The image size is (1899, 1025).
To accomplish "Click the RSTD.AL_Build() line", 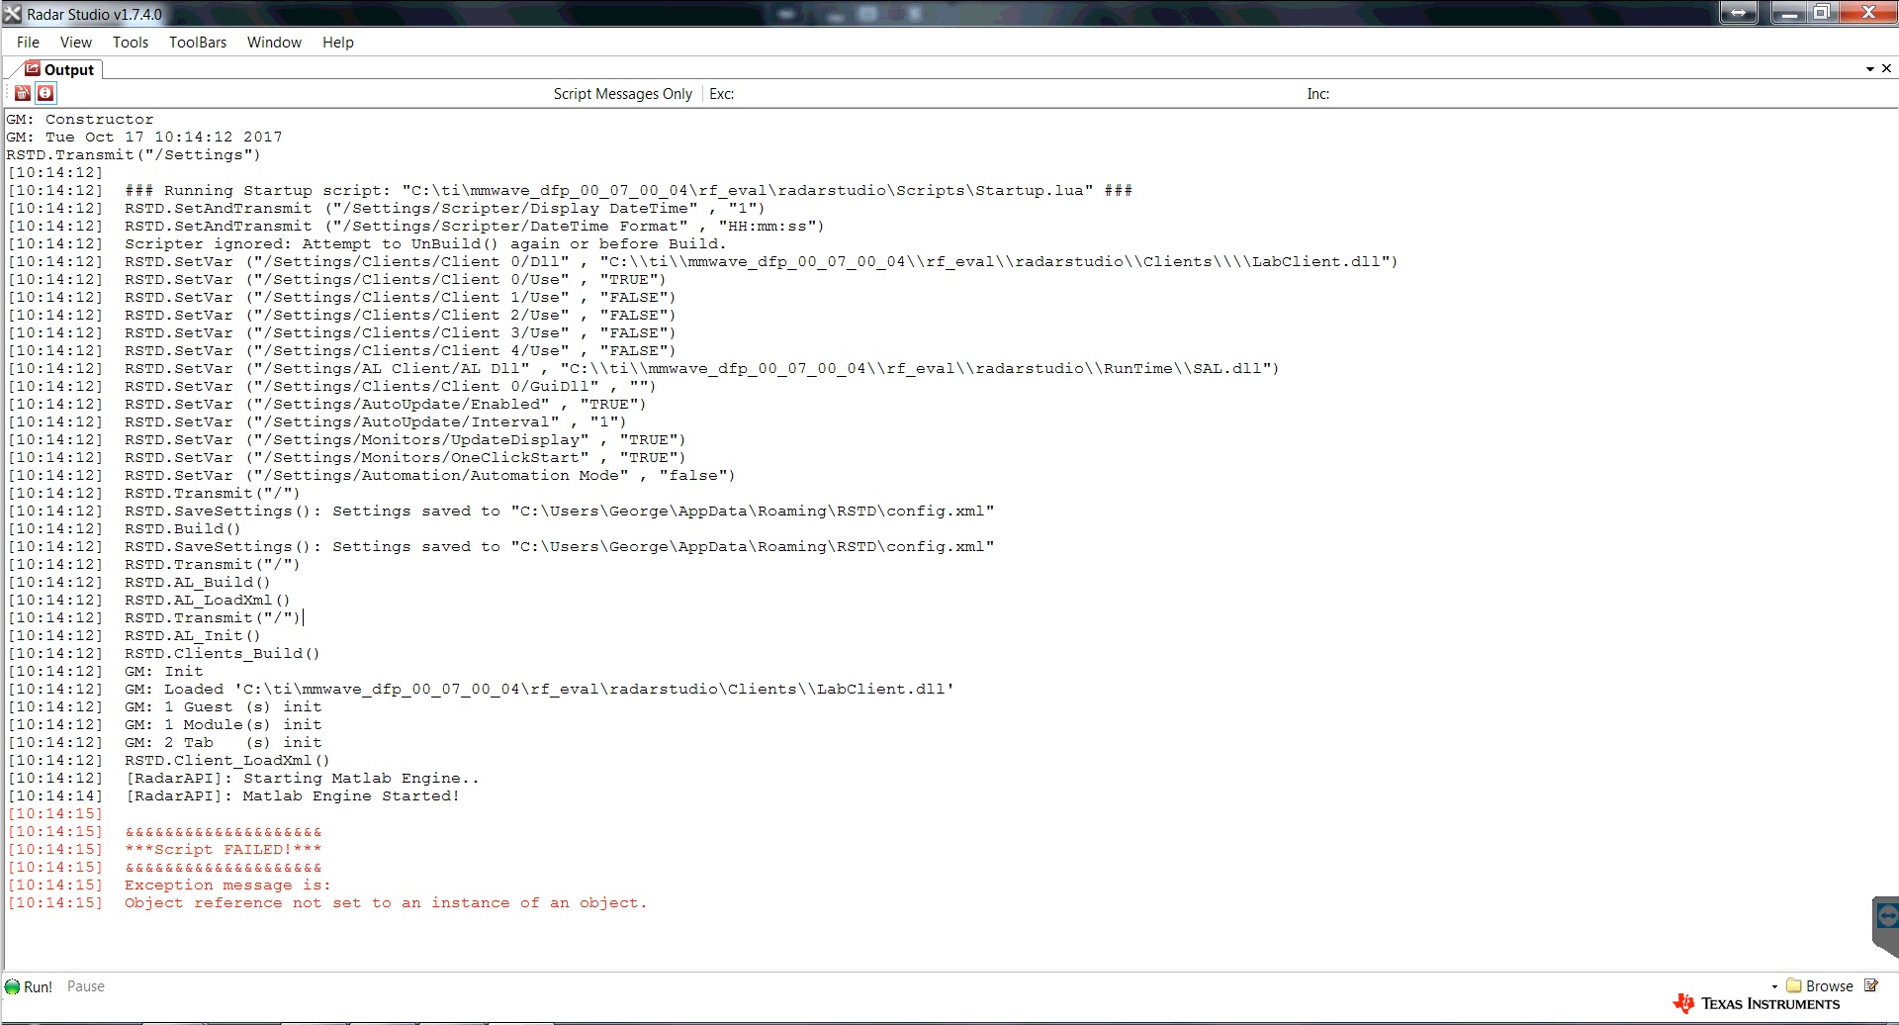I will [198, 582].
